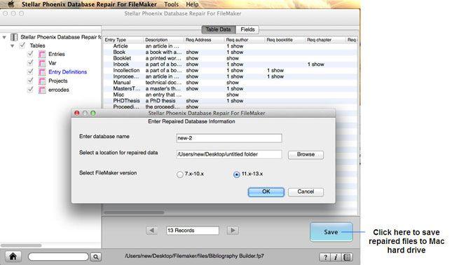Select FileMaker version 11.x-13.x radio
Image resolution: width=452 pixels, height=265 pixels.
point(236,175)
